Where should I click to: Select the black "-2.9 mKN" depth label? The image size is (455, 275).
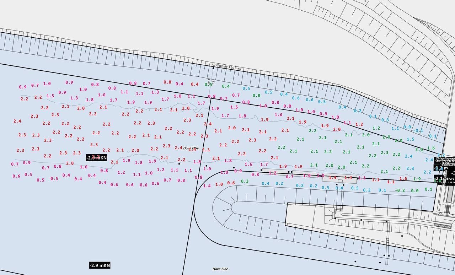tap(100, 265)
